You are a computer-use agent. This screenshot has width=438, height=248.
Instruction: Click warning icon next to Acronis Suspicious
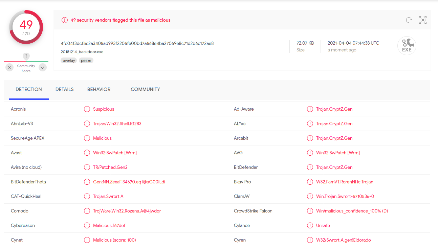pos(87,109)
